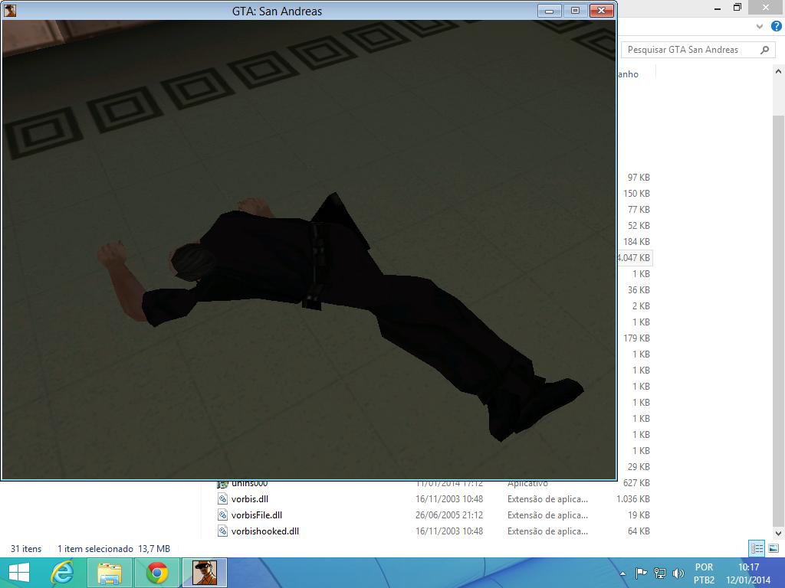Click the 52 KB size value
The height and width of the screenshot is (588, 785).
tap(639, 226)
